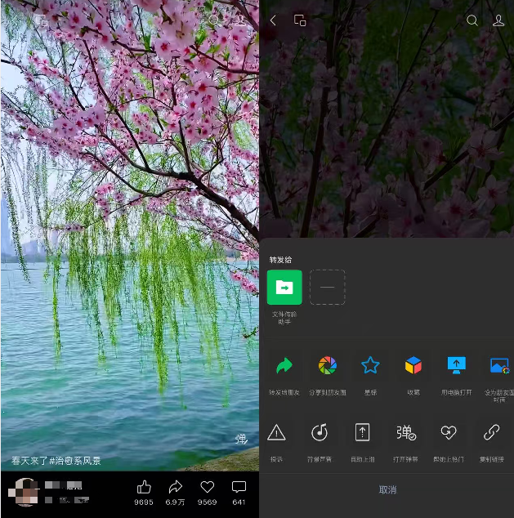This screenshot has height=518, width=514.
Task: Tap 取消 to dismiss share sheet
Action: click(x=387, y=490)
